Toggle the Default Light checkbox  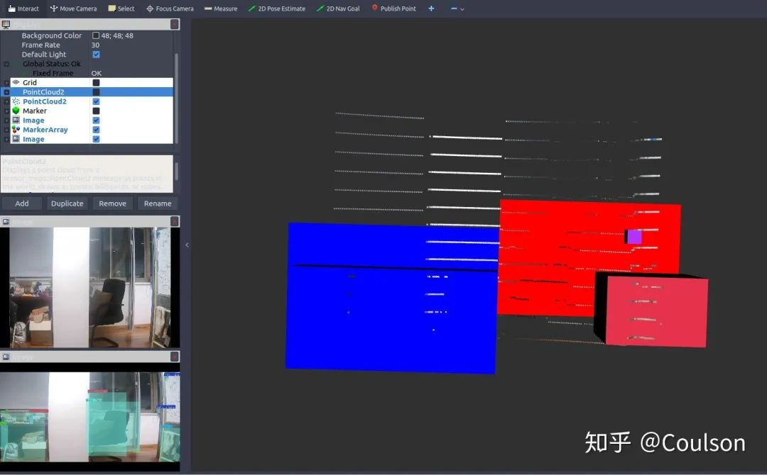pos(96,55)
